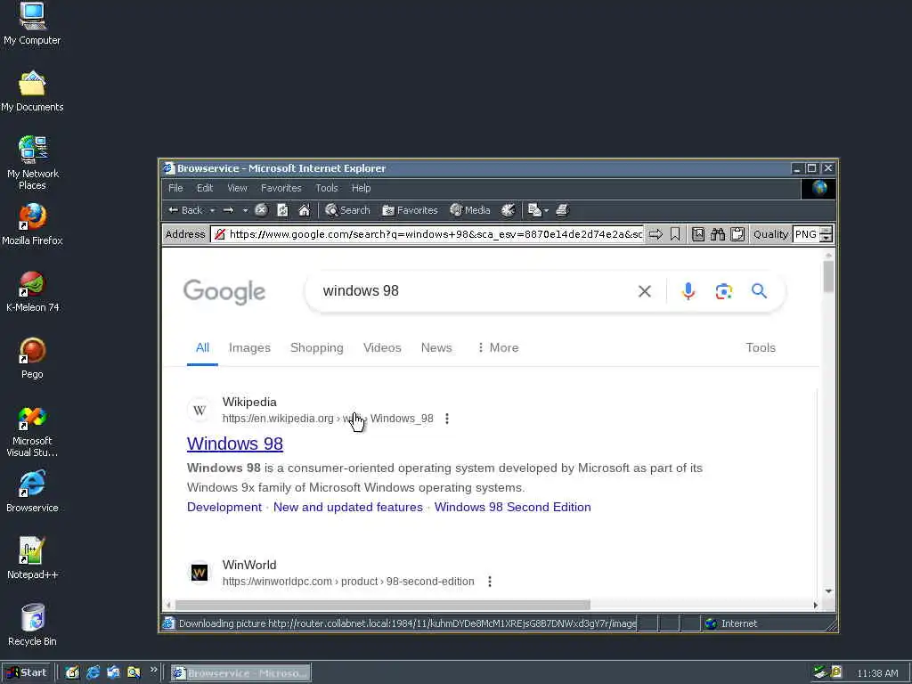Click the Google logo
Image resolution: width=912 pixels, height=684 pixels.
coord(224,291)
